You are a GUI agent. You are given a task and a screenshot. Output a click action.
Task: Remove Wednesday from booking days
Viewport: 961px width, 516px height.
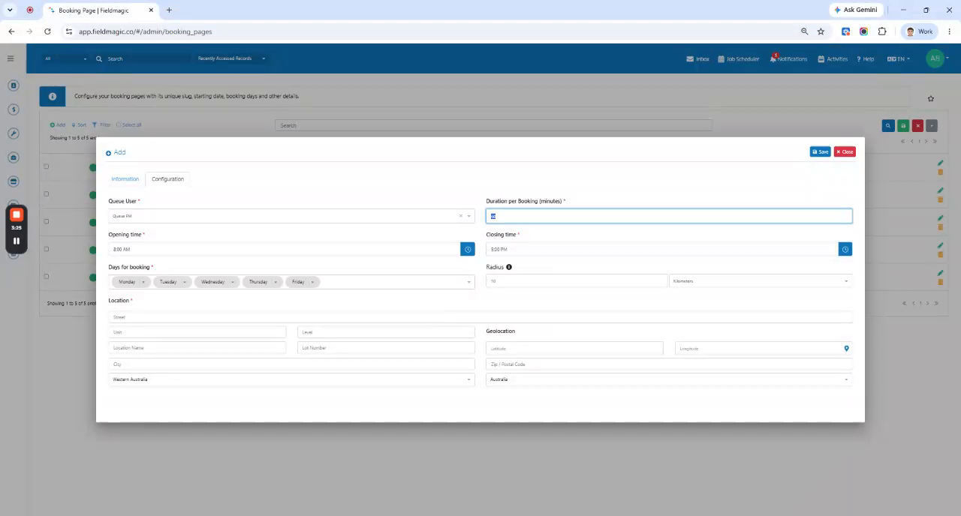click(x=233, y=282)
